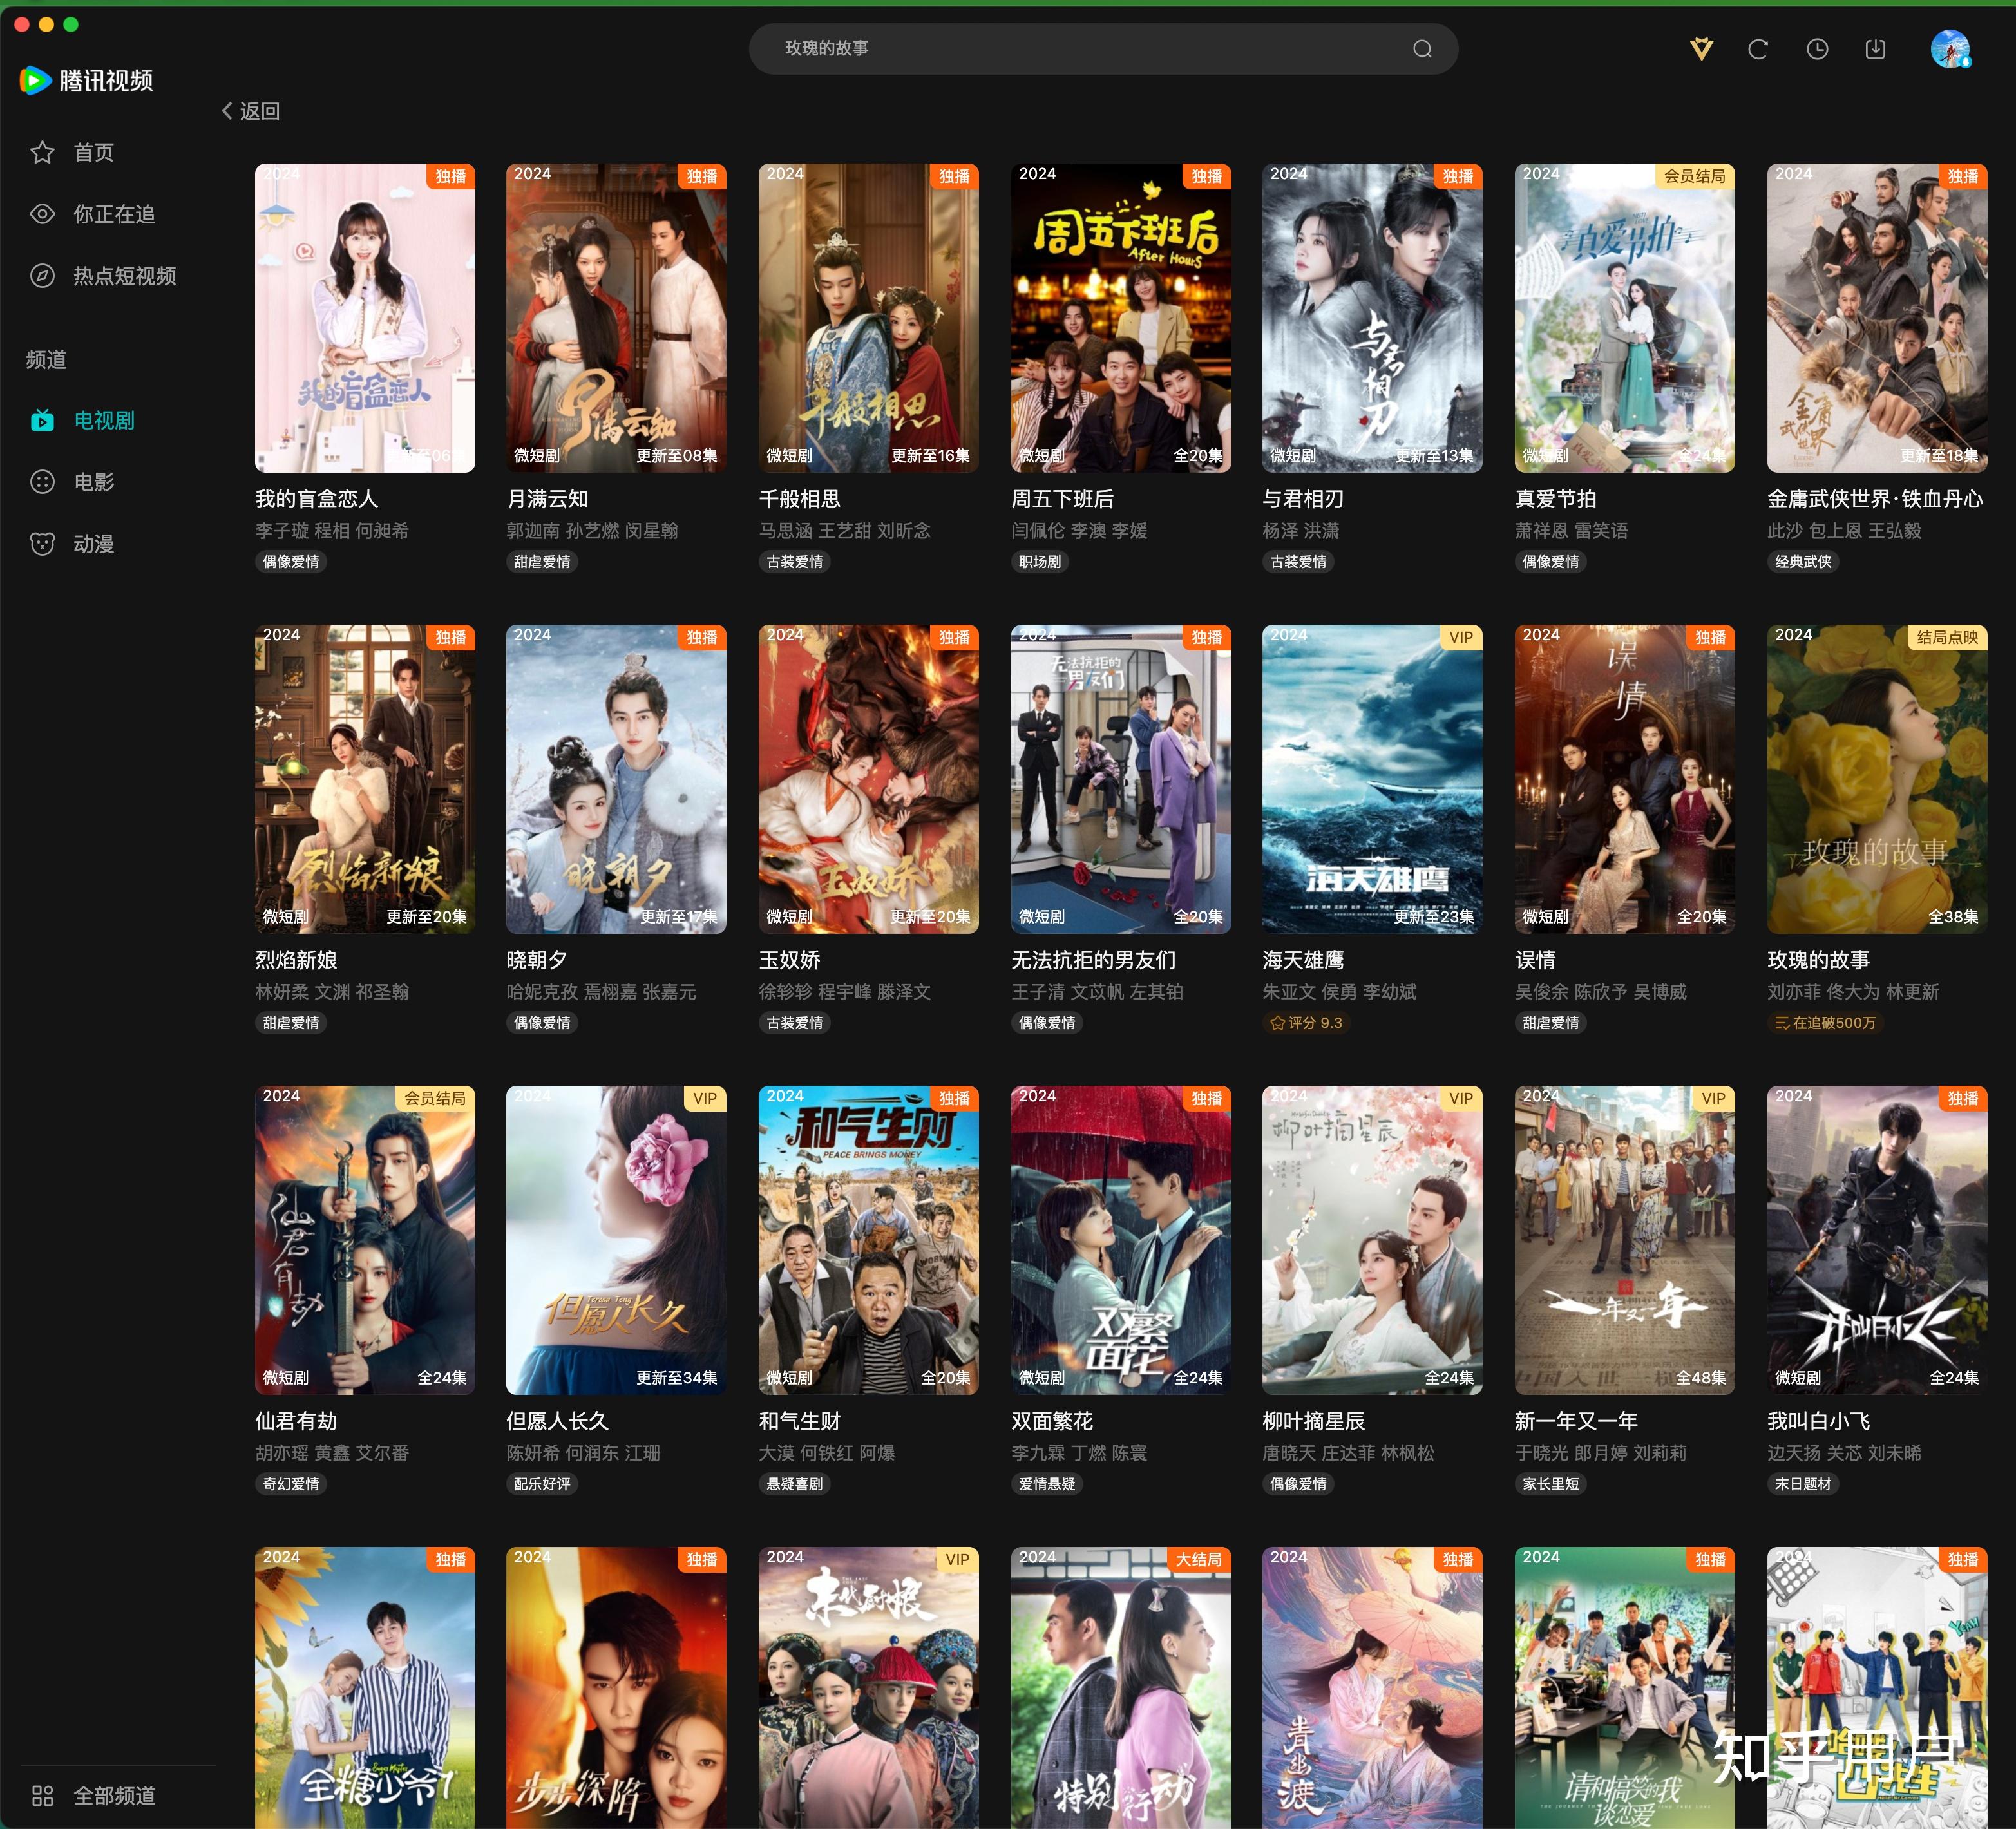This screenshot has height=1829, width=2016.
Task: Open the 月满云知 poster
Action: pos(616,318)
